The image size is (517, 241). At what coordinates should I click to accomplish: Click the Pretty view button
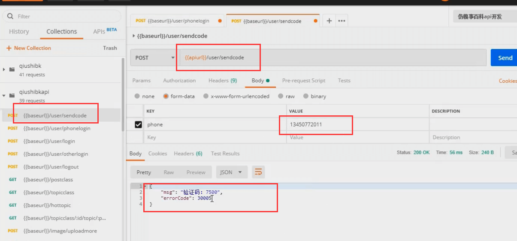click(x=144, y=172)
